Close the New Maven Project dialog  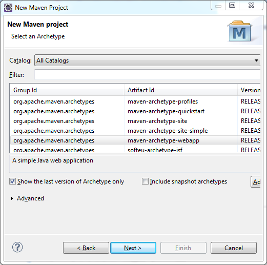point(251,5)
